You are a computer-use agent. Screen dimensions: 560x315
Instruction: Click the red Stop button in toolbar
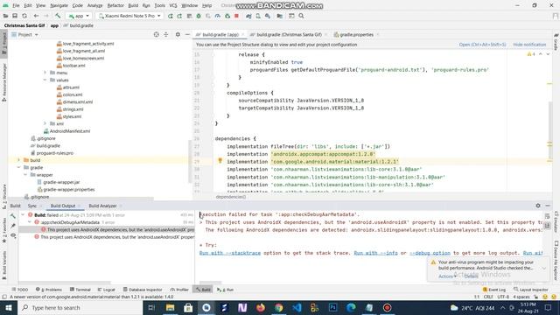(236, 16)
